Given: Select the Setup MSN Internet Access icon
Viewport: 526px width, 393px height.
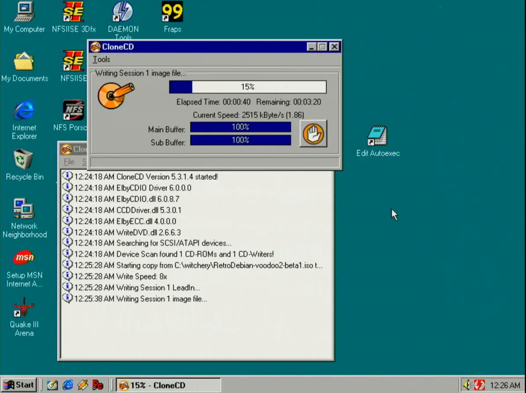Looking at the screenshot, I should point(24,269).
